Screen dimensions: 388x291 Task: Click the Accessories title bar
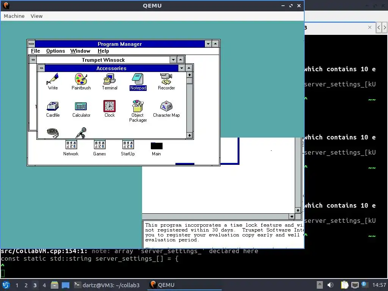coord(111,68)
